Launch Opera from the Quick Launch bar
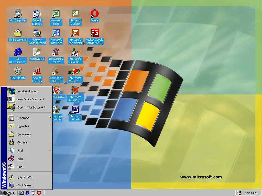262x196 pixels. tap(39, 193)
